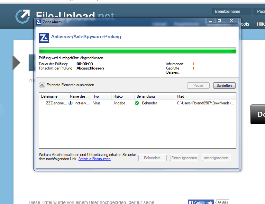
Task: Sort by the Typ column header
Action: 101,96
